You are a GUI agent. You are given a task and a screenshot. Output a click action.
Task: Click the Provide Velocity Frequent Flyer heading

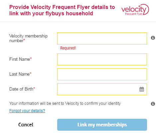tap(62, 10)
